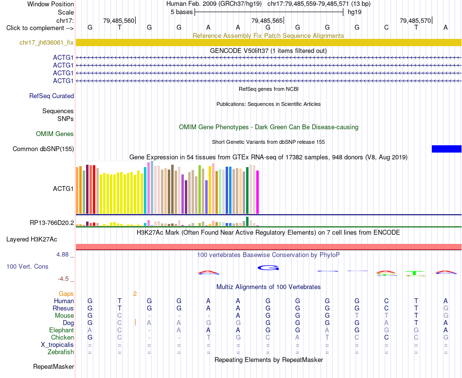Click the 'hg19' label beside the scale bar
Screen dimensions: 462x378
355,12
